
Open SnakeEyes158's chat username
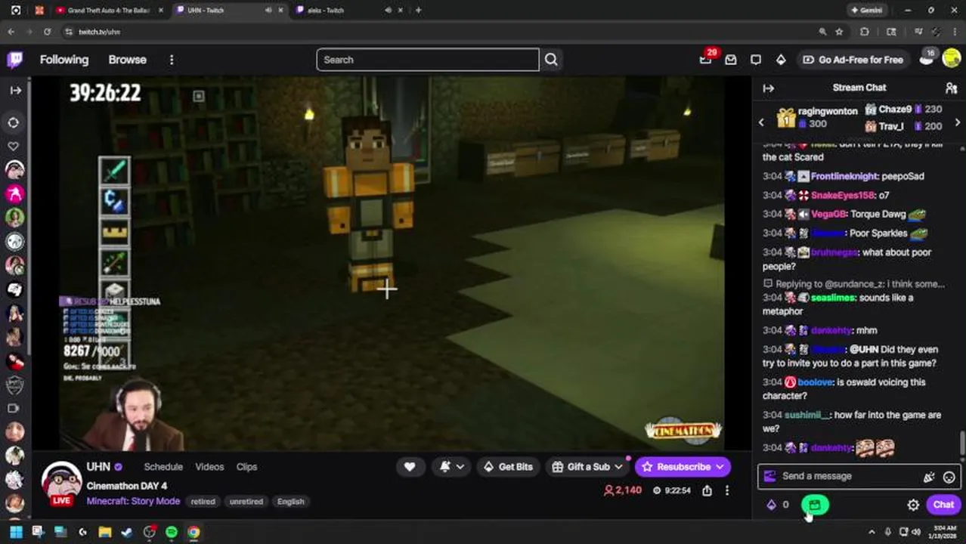842,195
